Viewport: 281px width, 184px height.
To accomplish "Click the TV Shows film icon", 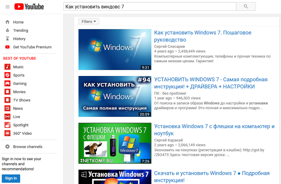I will 7,100.
